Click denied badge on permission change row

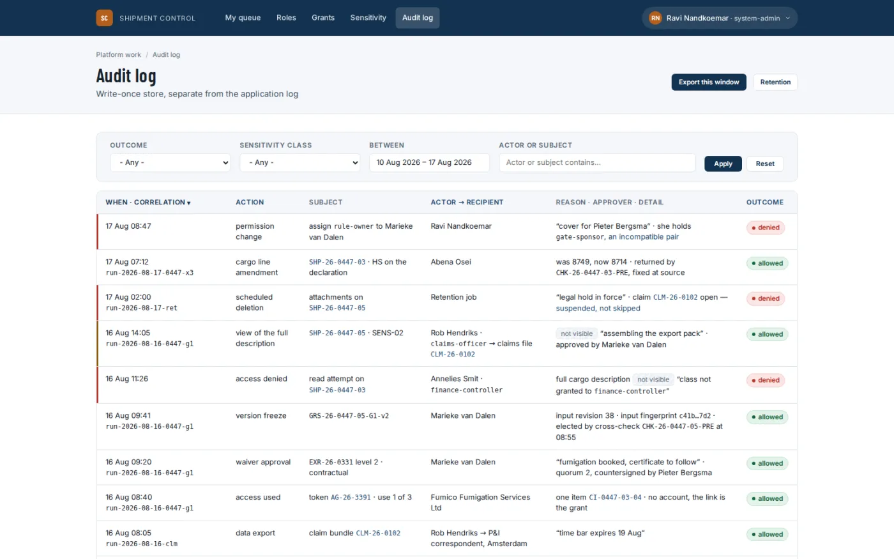766,227
